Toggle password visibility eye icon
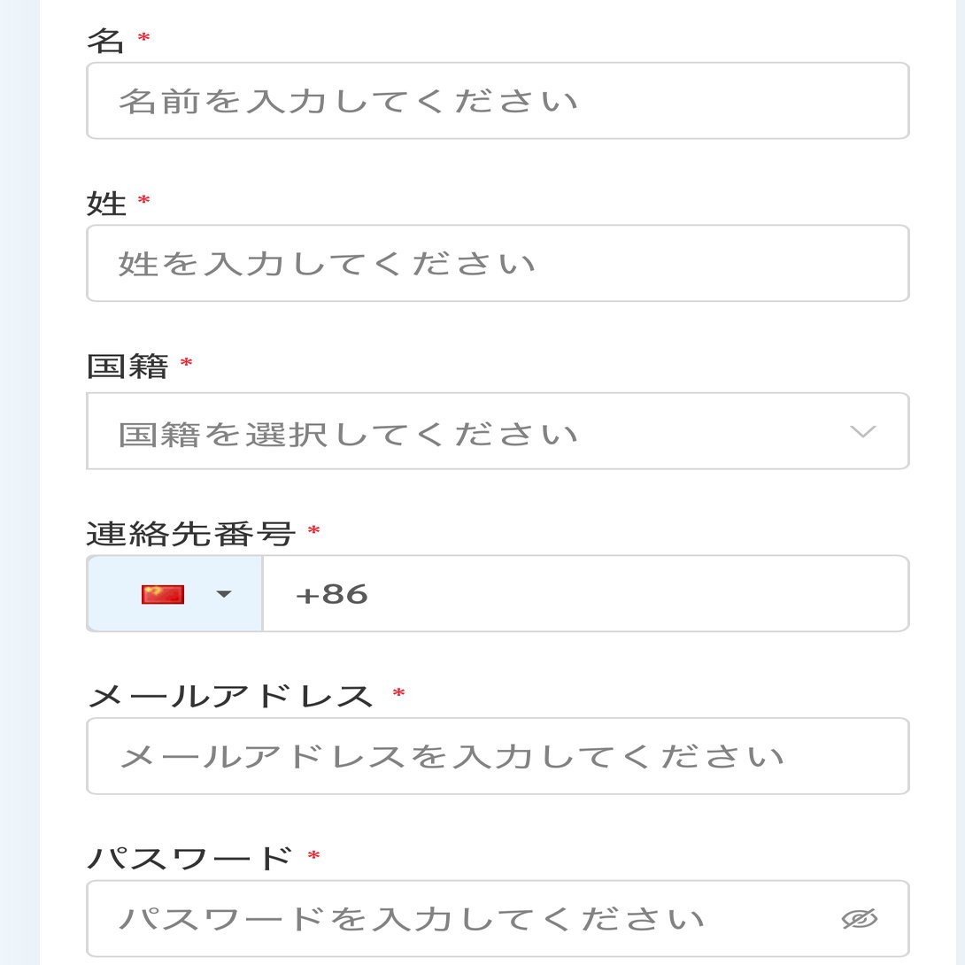The width and height of the screenshot is (965, 965). [x=859, y=919]
